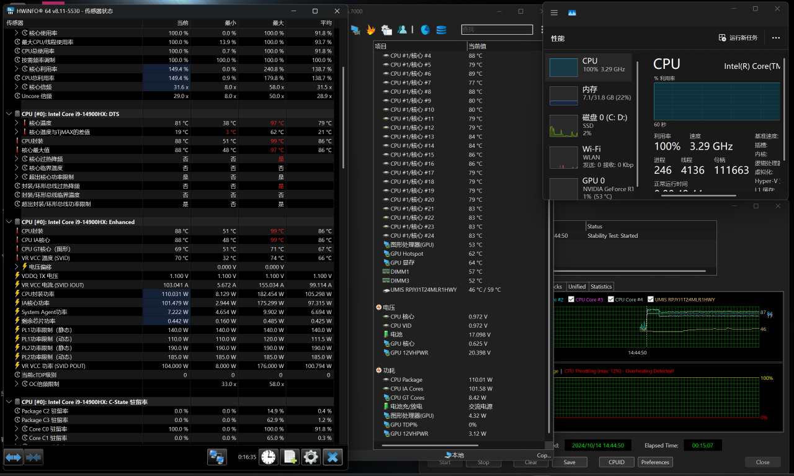Click the HWiNFO shrink-columns arrows icon
794x476 pixels.
33,457
